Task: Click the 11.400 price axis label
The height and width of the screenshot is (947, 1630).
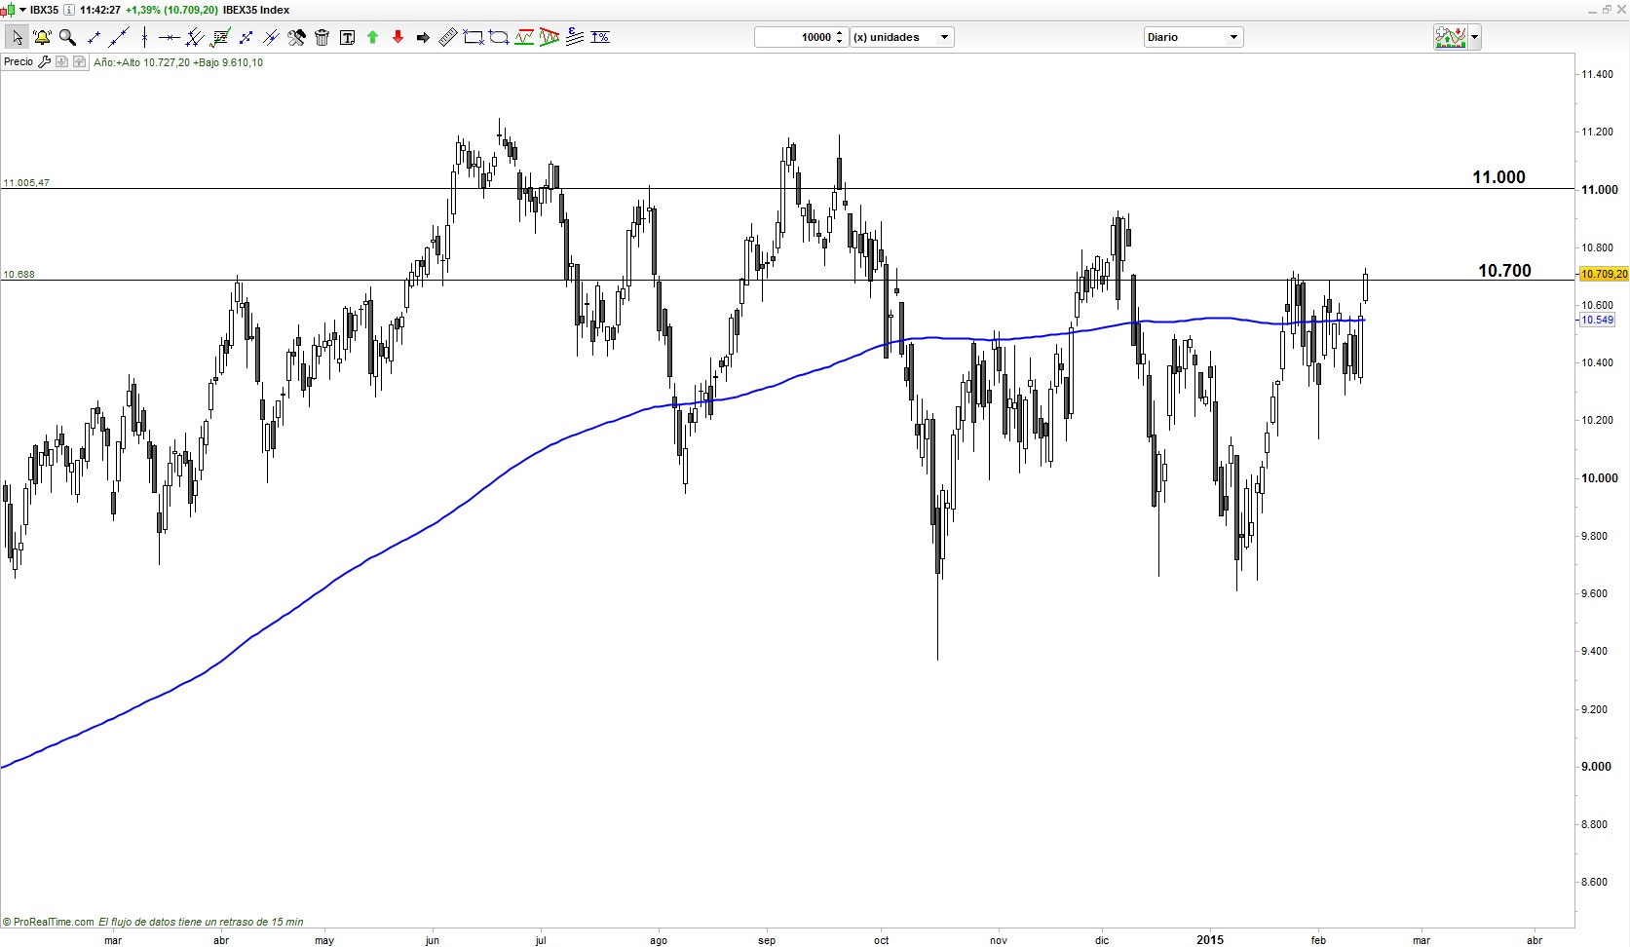Action: 1597,75
